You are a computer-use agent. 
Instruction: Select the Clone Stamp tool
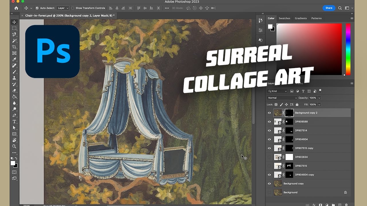(14, 78)
